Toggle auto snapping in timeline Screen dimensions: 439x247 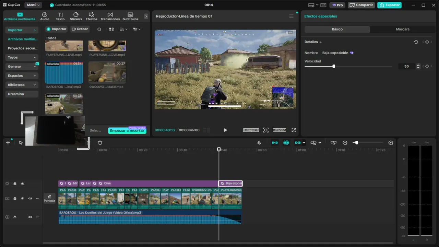tap(286, 143)
